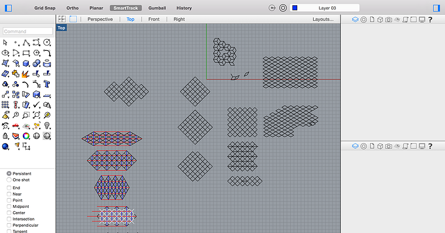The width and height of the screenshot is (445, 233).
Task: Choose the Polygon tool
Action: 36,53
